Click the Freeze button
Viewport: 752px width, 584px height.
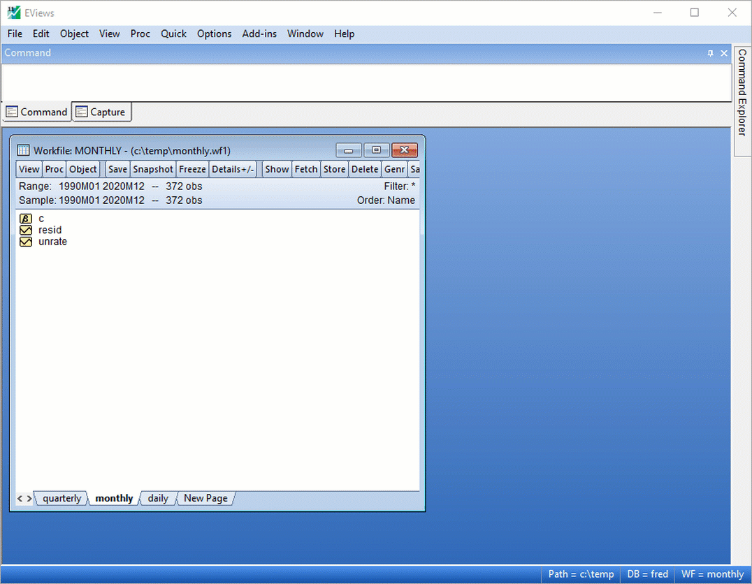[192, 169]
